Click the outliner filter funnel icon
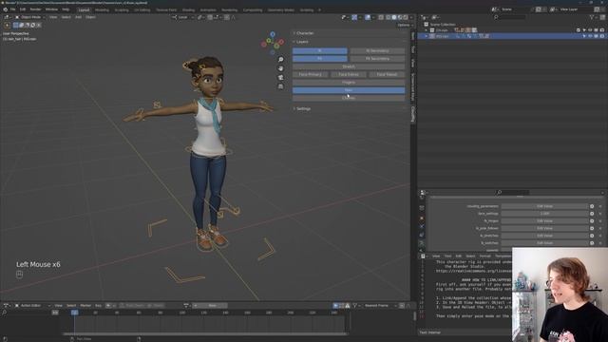The width and height of the screenshot is (608, 342). (592, 17)
